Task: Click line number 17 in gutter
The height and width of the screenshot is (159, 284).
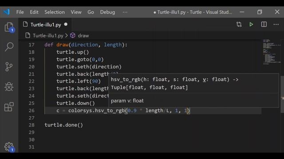Action: [x=32, y=45]
